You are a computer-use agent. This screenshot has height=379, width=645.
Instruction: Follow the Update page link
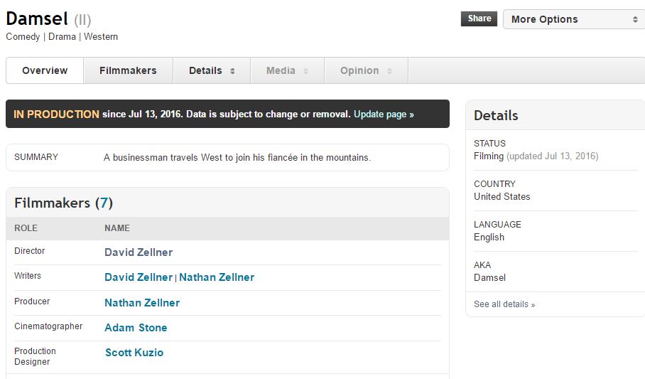[x=384, y=114]
